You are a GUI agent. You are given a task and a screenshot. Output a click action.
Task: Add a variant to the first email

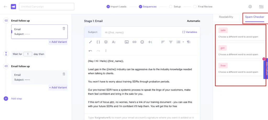58,42
